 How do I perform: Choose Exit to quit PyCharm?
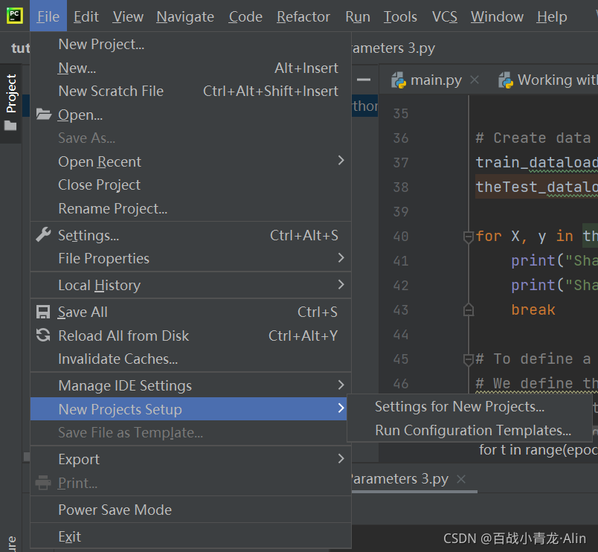coord(69,536)
